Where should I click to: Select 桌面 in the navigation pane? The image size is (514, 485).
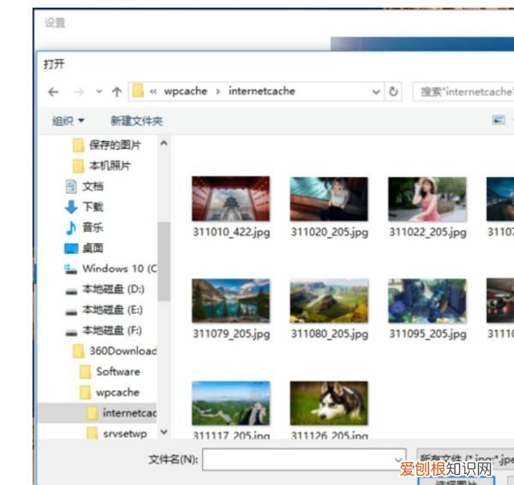pyautogui.click(x=85, y=248)
